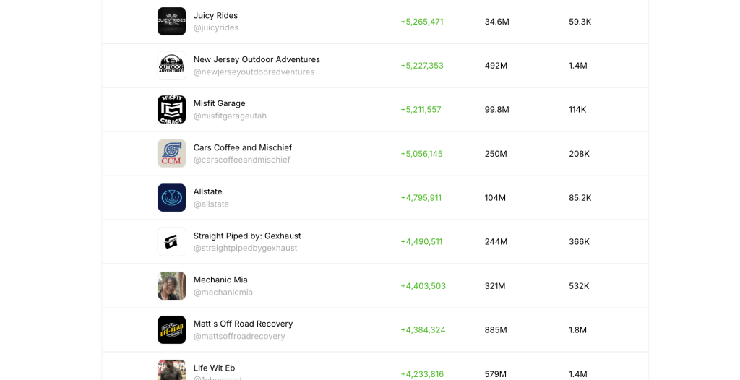Click the Juicy Rides channel avatar
Screen dimensions: 740x380
click(171, 22)
